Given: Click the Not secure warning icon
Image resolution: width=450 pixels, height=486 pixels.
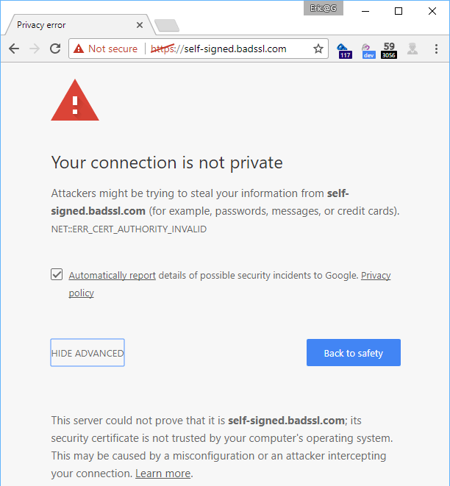Looking at the screenshot, I should tap(79, 49).
